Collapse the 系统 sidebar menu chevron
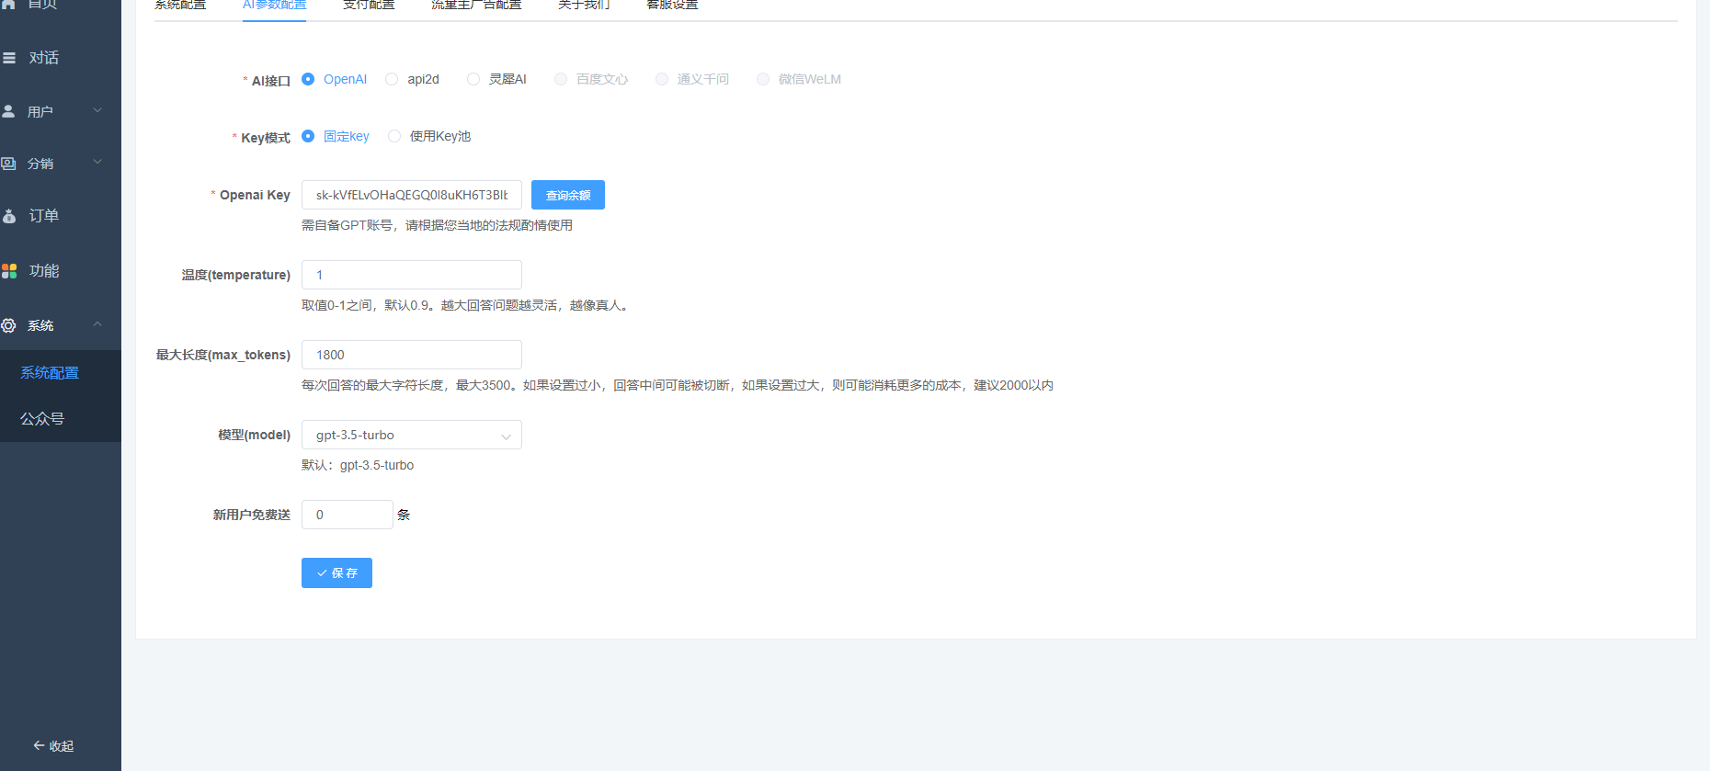This screenshot has height=771, width=1710. (97, 324)
